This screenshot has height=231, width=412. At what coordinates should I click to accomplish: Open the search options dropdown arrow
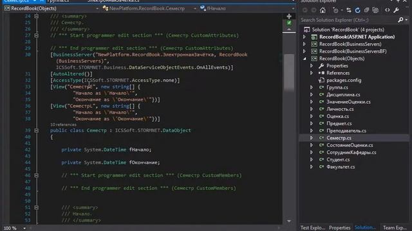406,20
